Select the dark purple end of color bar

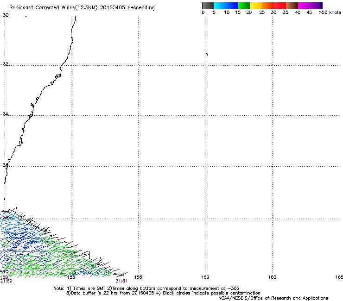(321, 6)
